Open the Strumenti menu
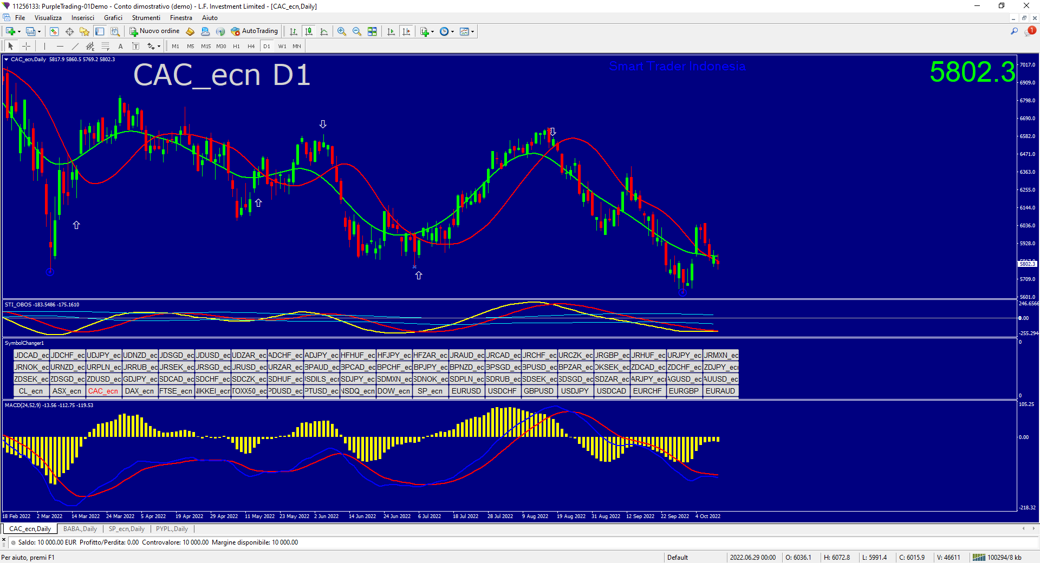The width and height of the screenshot is (1040, 563). pyautogui.click(x=146, y=18)
